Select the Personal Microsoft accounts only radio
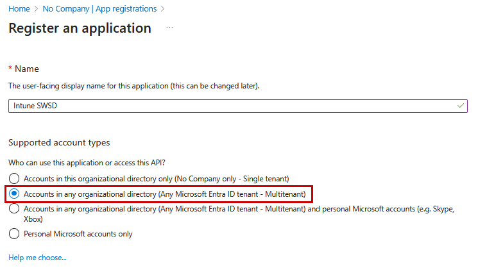Viewport: 478px width, 273px height. [14, 234]
